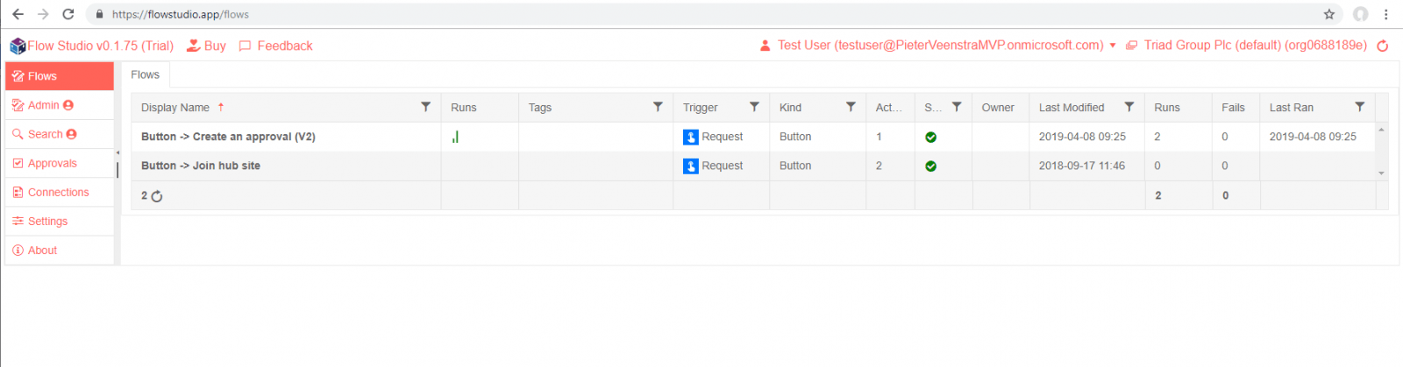This screenshot has height=367, width=1403.
Task: Click green status check for Join hub site
Action: pyautogui.click(x=931, y=166)
